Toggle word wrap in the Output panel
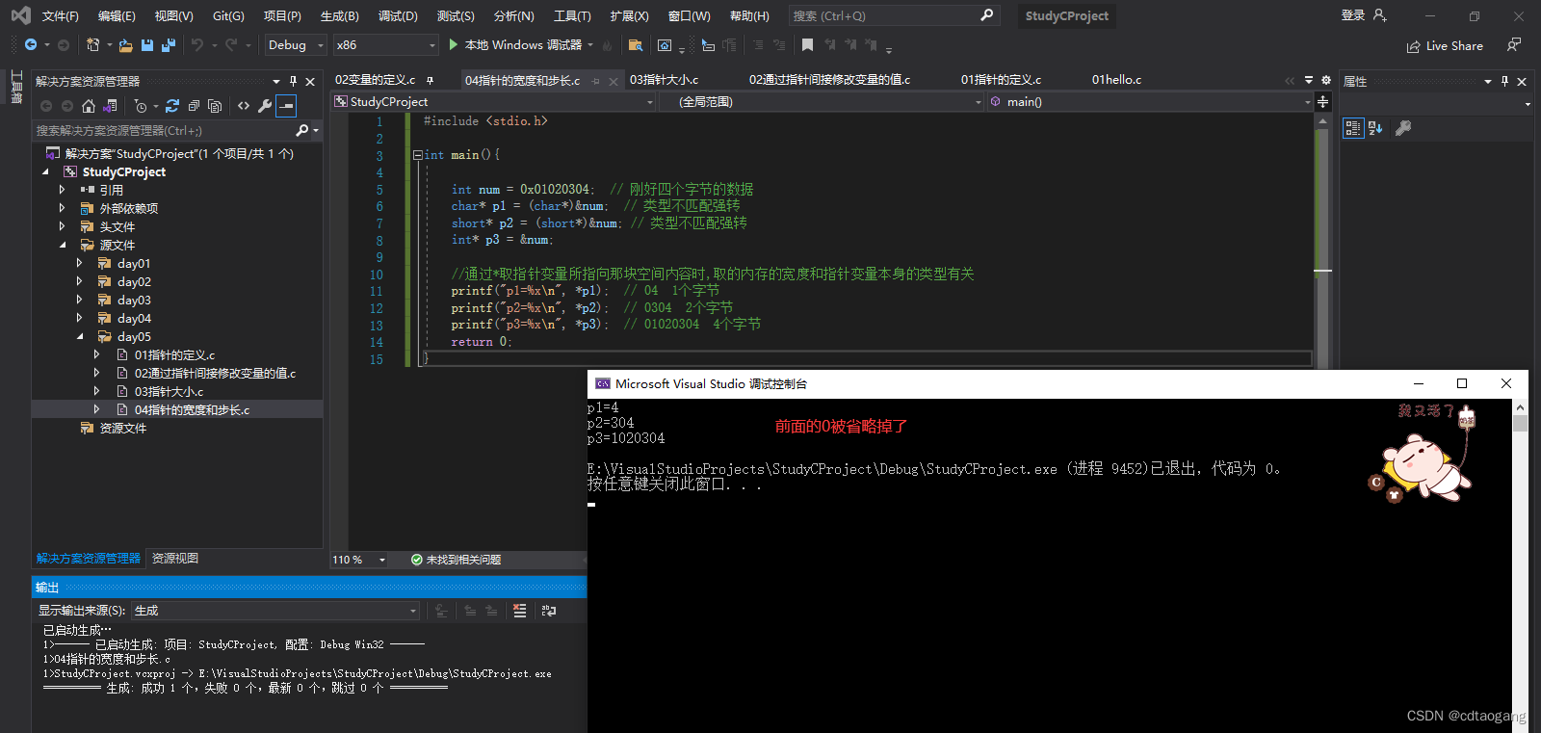Screen dimensions: 1541x733 coord(549,611)
